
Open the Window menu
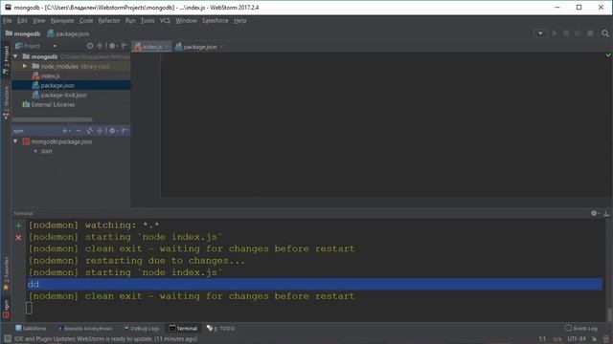pyautogui.click(x=186, y=21)
